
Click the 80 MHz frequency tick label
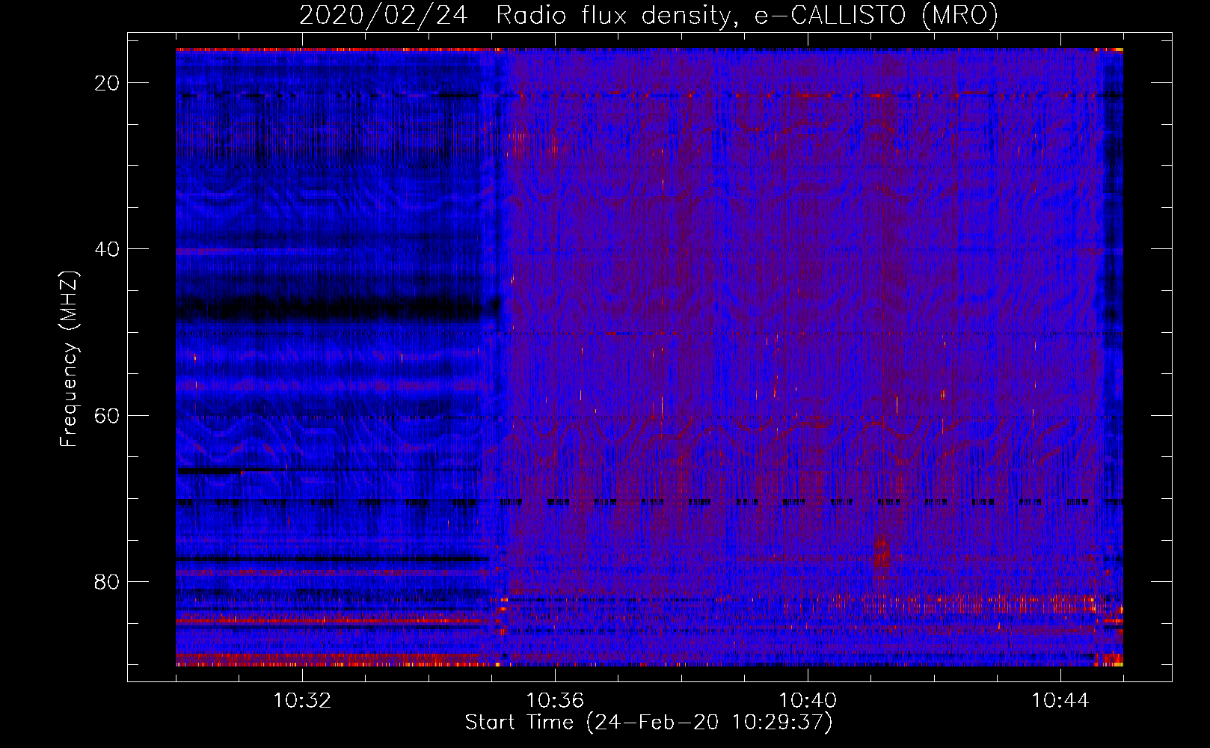coord(107,581)
